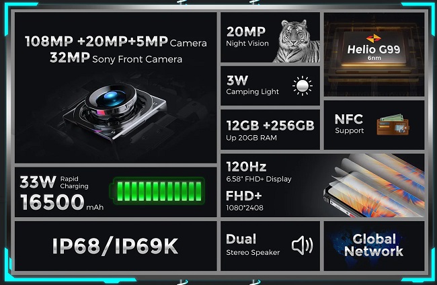This screenshot has width=437, height=285.
Task: Click the 3W Camping Light label
Action: pos(252,85)
